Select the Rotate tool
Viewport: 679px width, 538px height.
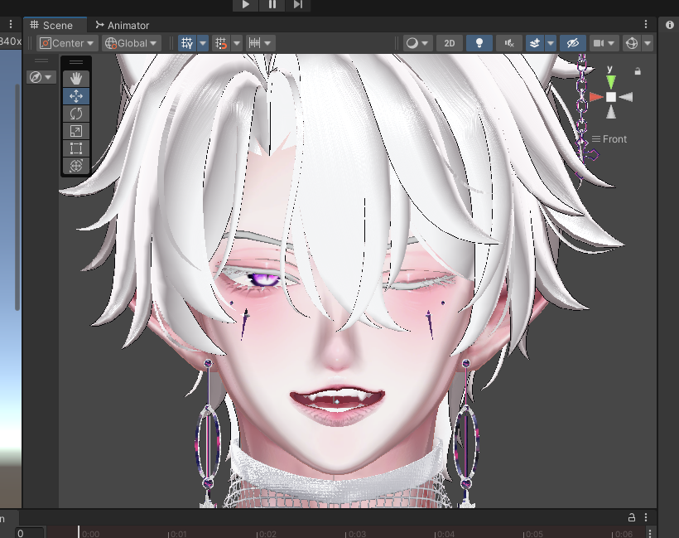[76, 114]
